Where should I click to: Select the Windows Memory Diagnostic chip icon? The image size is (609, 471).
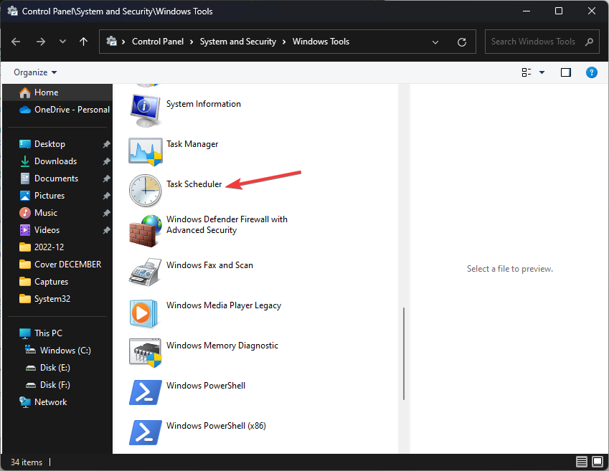point(146,353)
